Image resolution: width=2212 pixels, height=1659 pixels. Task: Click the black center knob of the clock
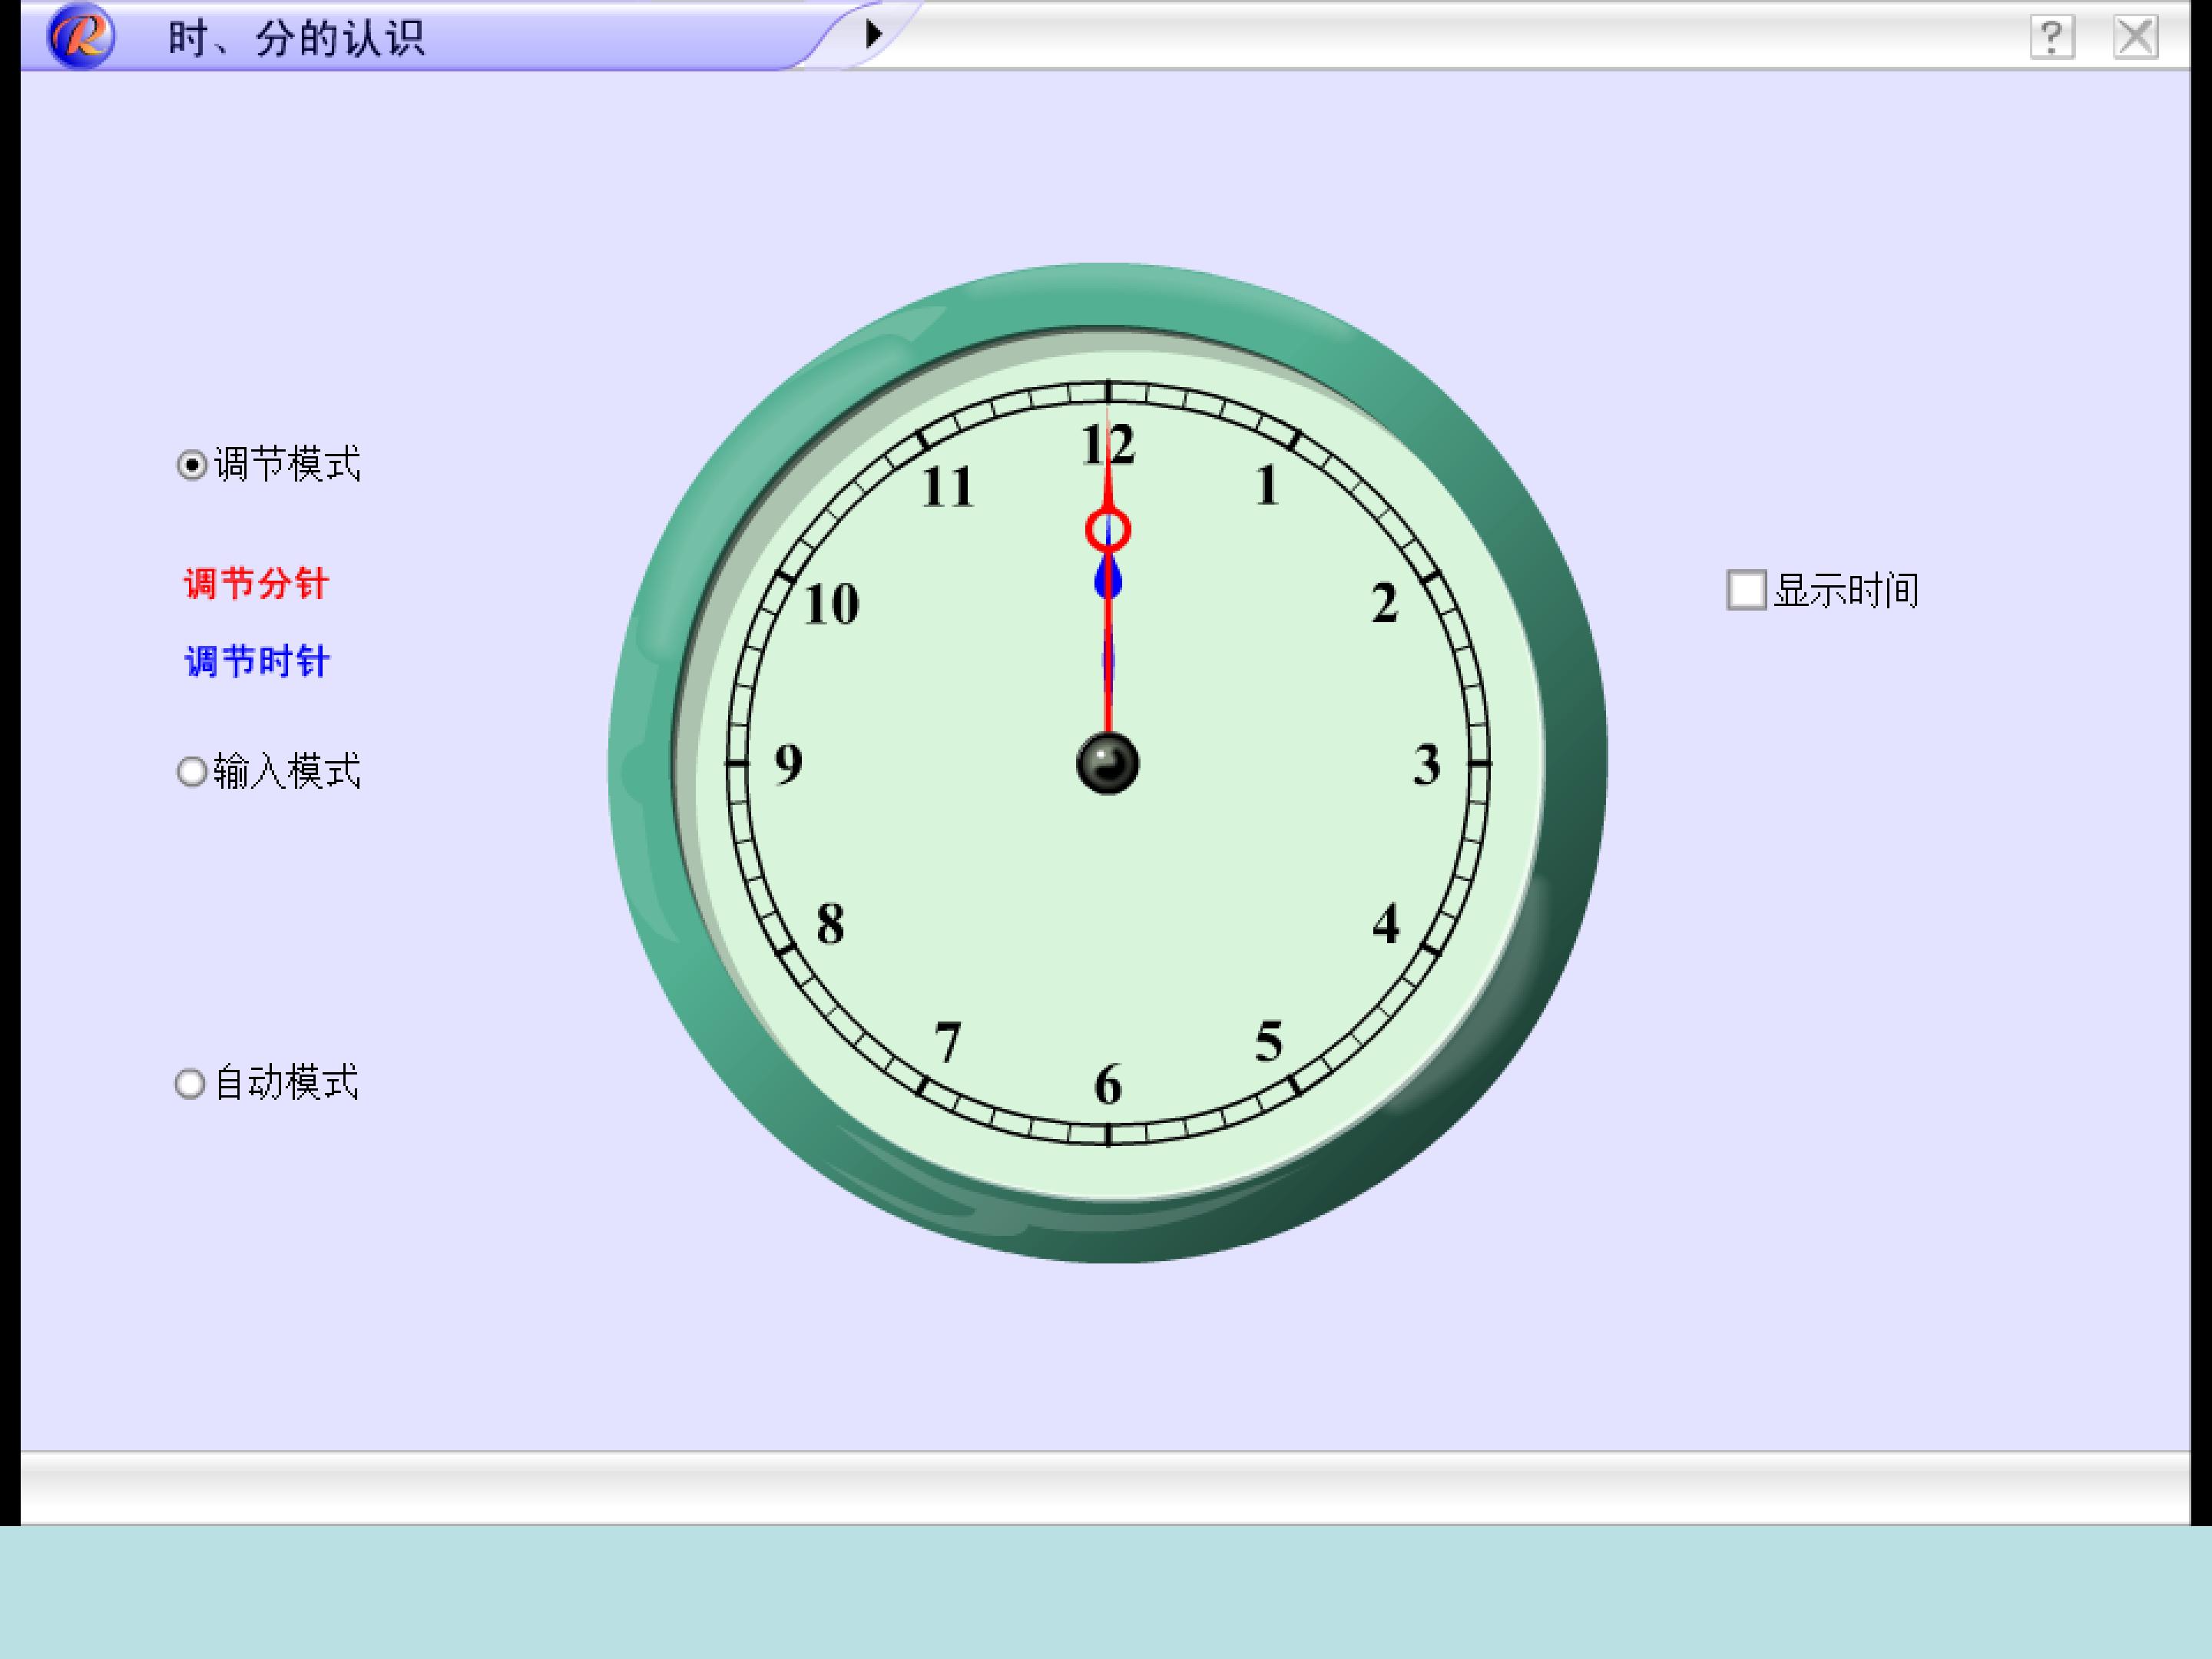point(1107,763)
